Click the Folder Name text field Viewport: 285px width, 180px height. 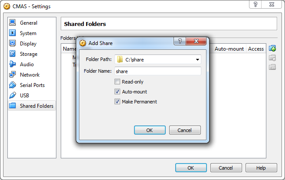click(158, 71)
